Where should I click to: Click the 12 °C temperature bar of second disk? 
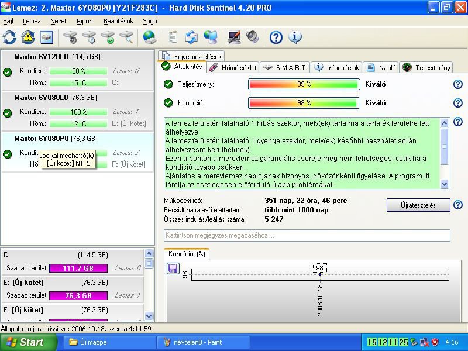pos(78,123)
